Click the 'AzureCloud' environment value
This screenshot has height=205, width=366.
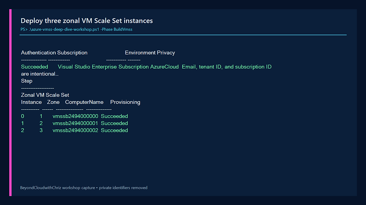coord(164,67)
